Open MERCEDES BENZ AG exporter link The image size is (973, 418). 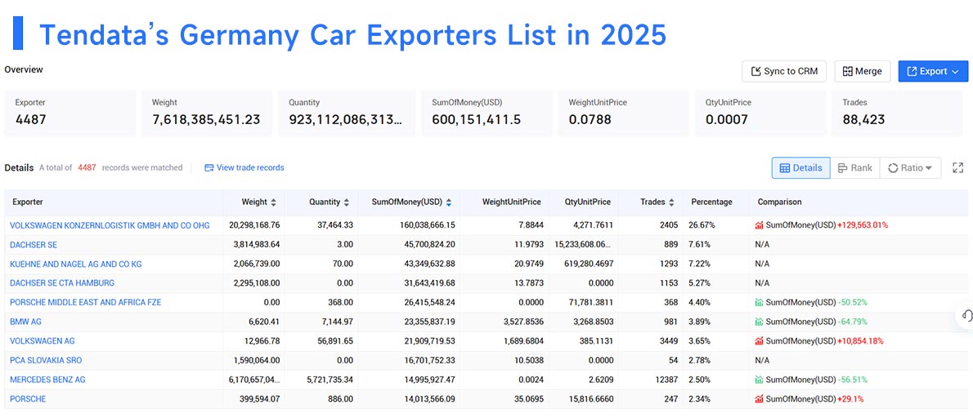(x=47, y=380)
